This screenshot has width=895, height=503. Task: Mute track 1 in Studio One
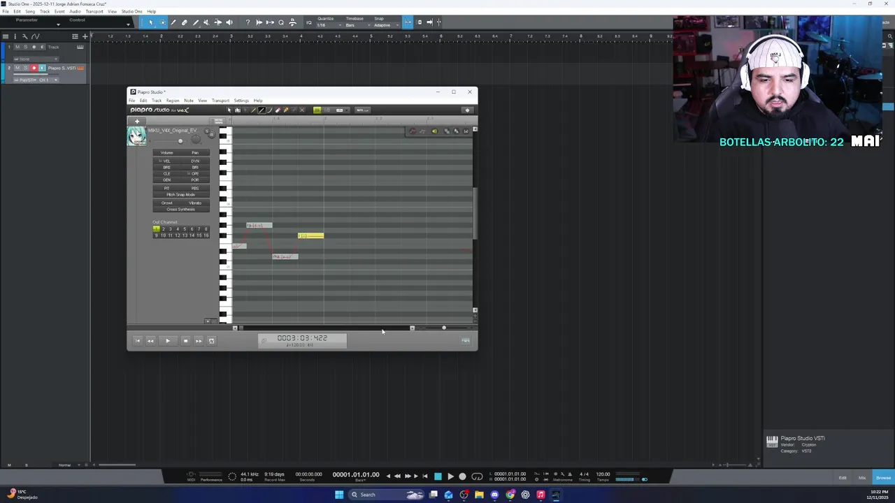tap(17, 47)
